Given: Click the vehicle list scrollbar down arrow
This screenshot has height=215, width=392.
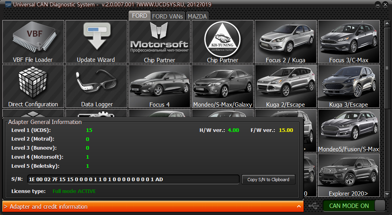Looking at the screenshot, I should (387, 194).
